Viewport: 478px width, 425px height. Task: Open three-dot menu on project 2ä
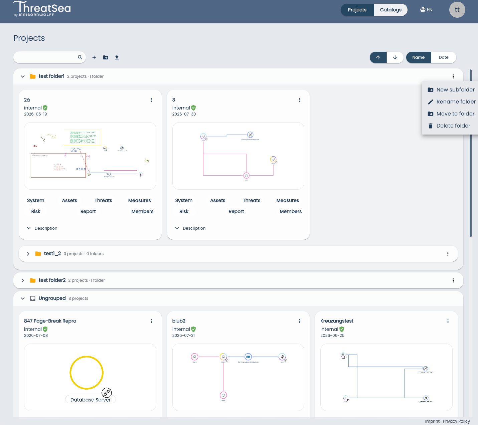pos(152,100)
